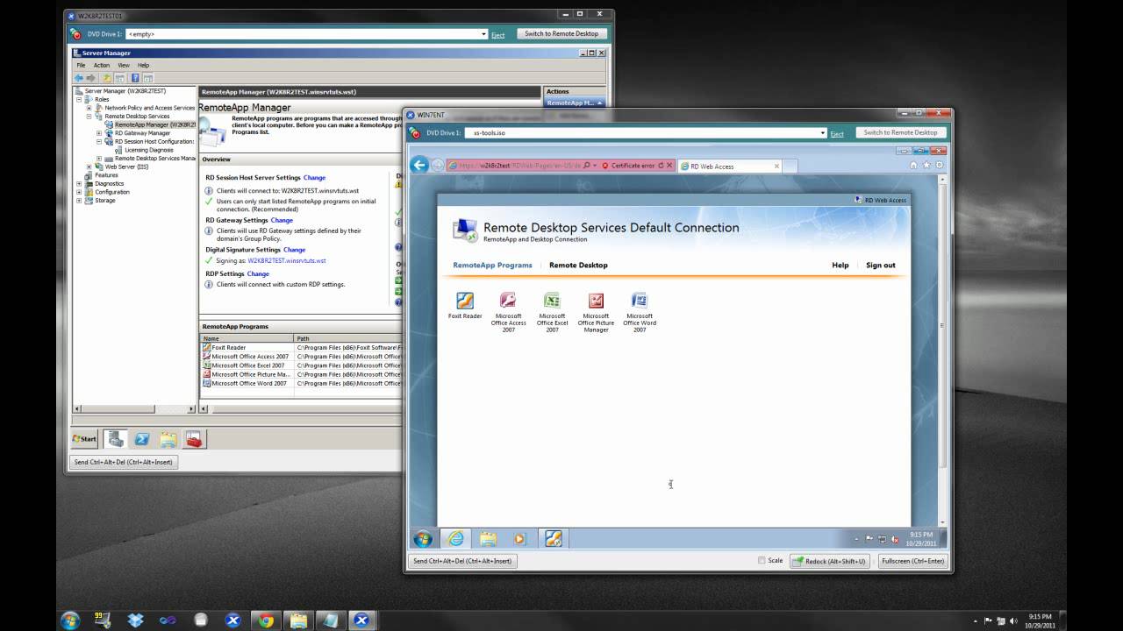The image size is (1123, 631).
Task: Expand Diagnostics node in Server Manager
Action: [x=79, y=183]
